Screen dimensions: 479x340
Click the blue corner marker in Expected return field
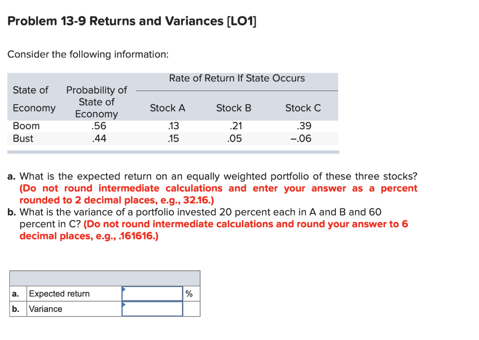coord(124,289)
